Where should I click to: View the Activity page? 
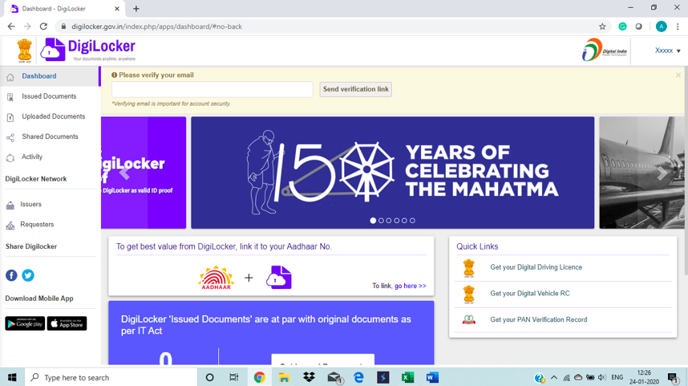[32, 156]
